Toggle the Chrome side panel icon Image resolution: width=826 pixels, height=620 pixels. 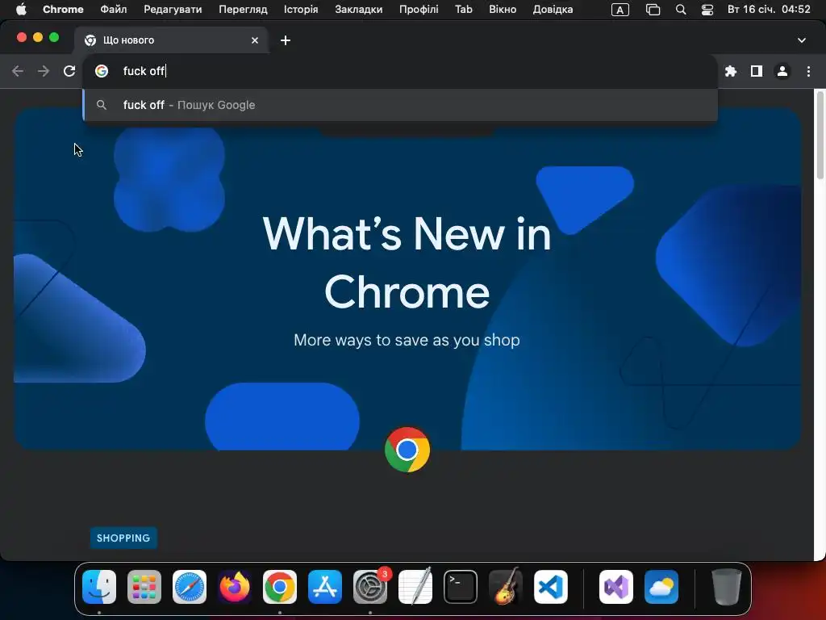tap(757, 71)
